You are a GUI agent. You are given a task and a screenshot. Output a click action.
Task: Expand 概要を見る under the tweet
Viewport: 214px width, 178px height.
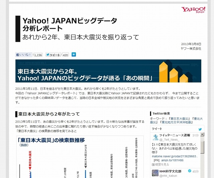coord(160,165)
